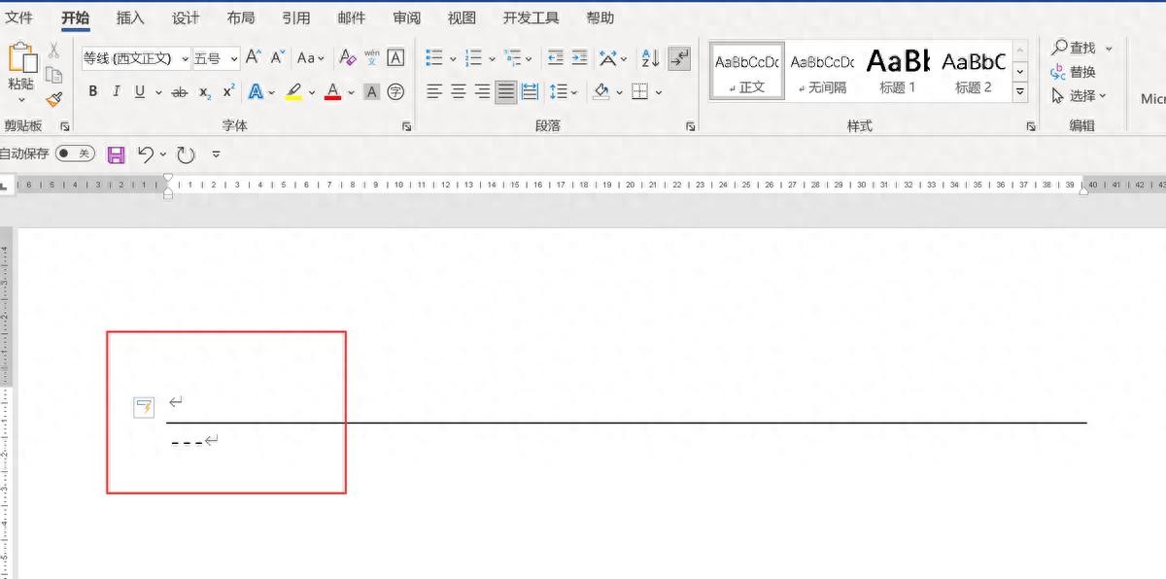The image size is (1166, 579).
Task: Toggle justified text alignment
Action: pyautogui.click(x=505, y=91)
